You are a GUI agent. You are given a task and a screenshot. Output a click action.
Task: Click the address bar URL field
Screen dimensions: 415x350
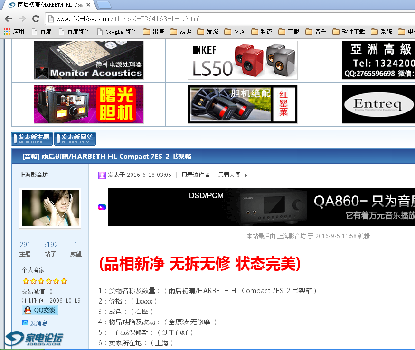tap(190, 19)
